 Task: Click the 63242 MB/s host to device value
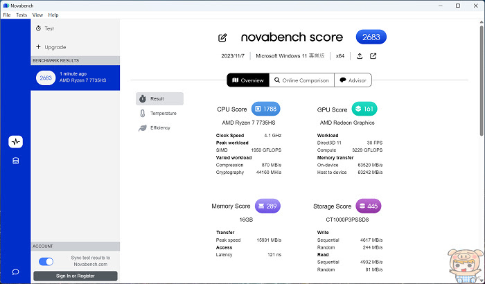point(370,172)
